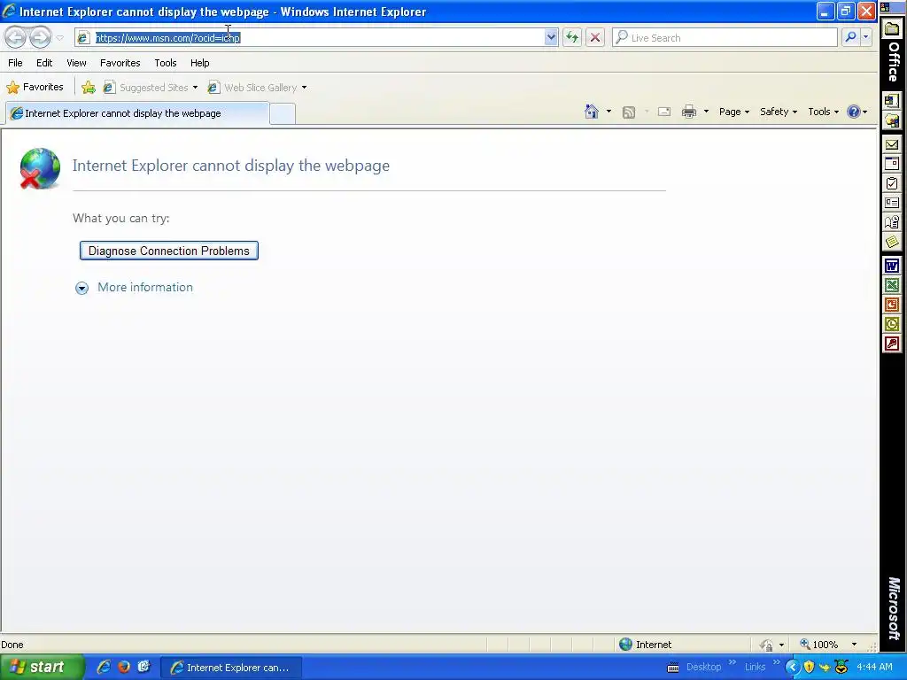Open the View menu
This screenshot has height=680, width=907.
click(76, 63)
